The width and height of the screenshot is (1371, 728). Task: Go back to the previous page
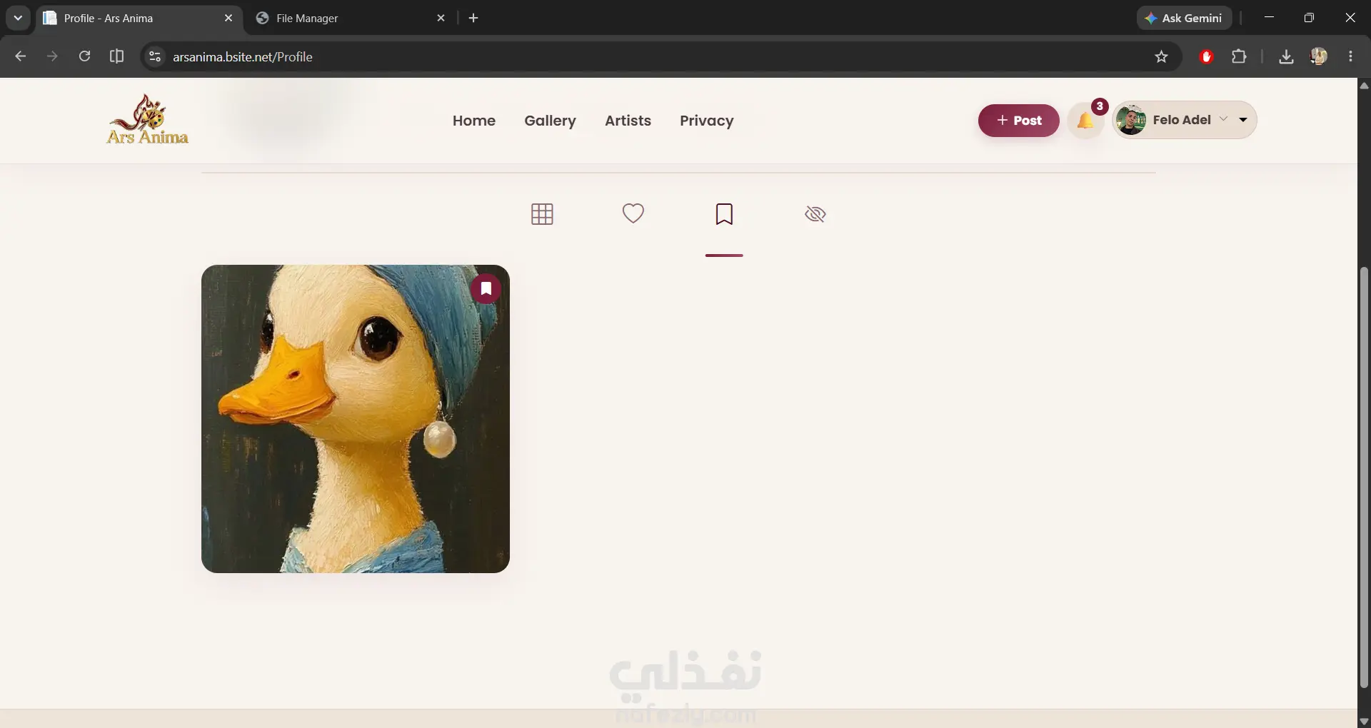tap(20, 56)
